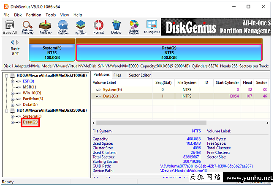Switch to the Sector Editor tab
This screenshot has height=187, width=274.
[x=140, y=75]
